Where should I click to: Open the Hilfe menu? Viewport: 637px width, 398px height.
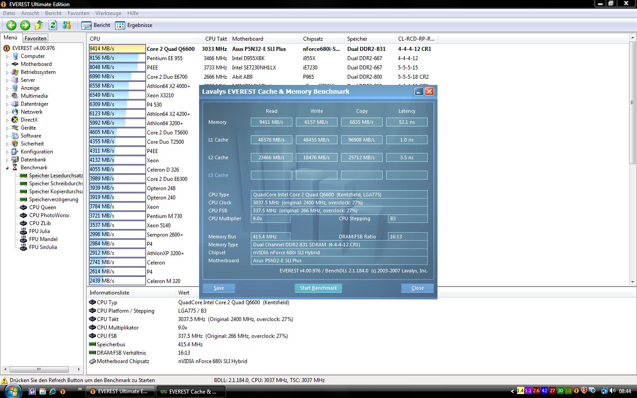click(x=133, y=13)
